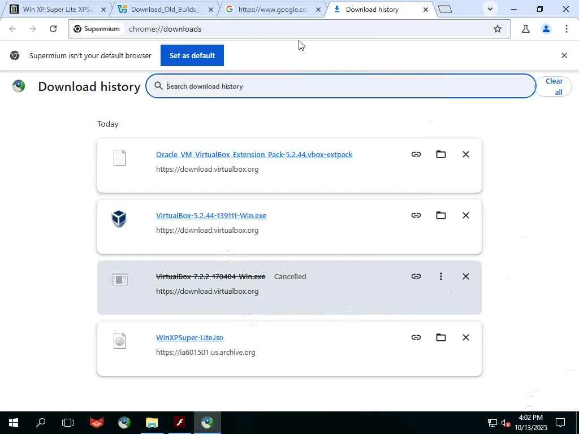
Task: Close the Download_Old_Builds tab
Action: 211,10
